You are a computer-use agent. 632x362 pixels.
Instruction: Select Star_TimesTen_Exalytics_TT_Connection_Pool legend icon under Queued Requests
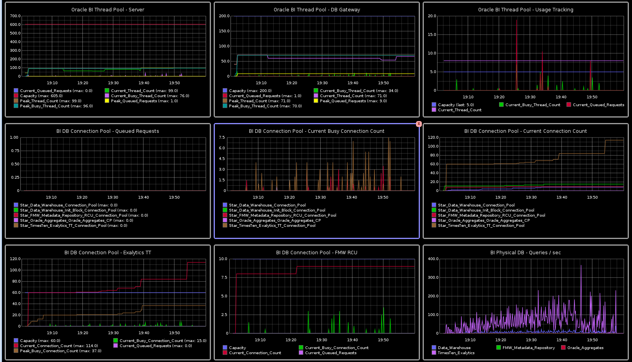(x=16, y=226)
